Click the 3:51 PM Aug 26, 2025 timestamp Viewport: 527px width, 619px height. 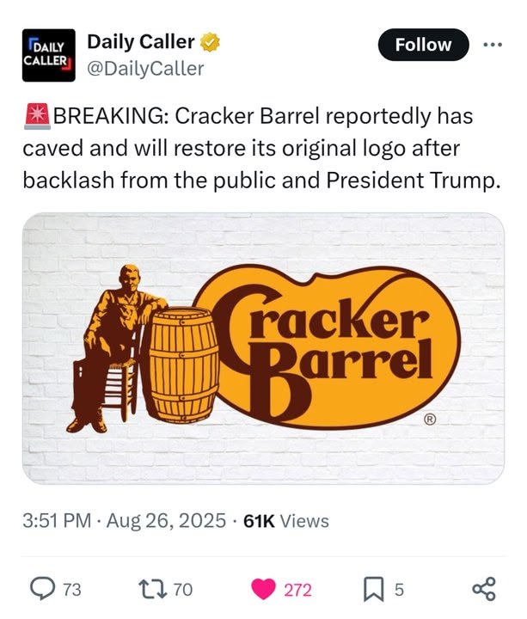pyautogui.click(x=125, y=521)
